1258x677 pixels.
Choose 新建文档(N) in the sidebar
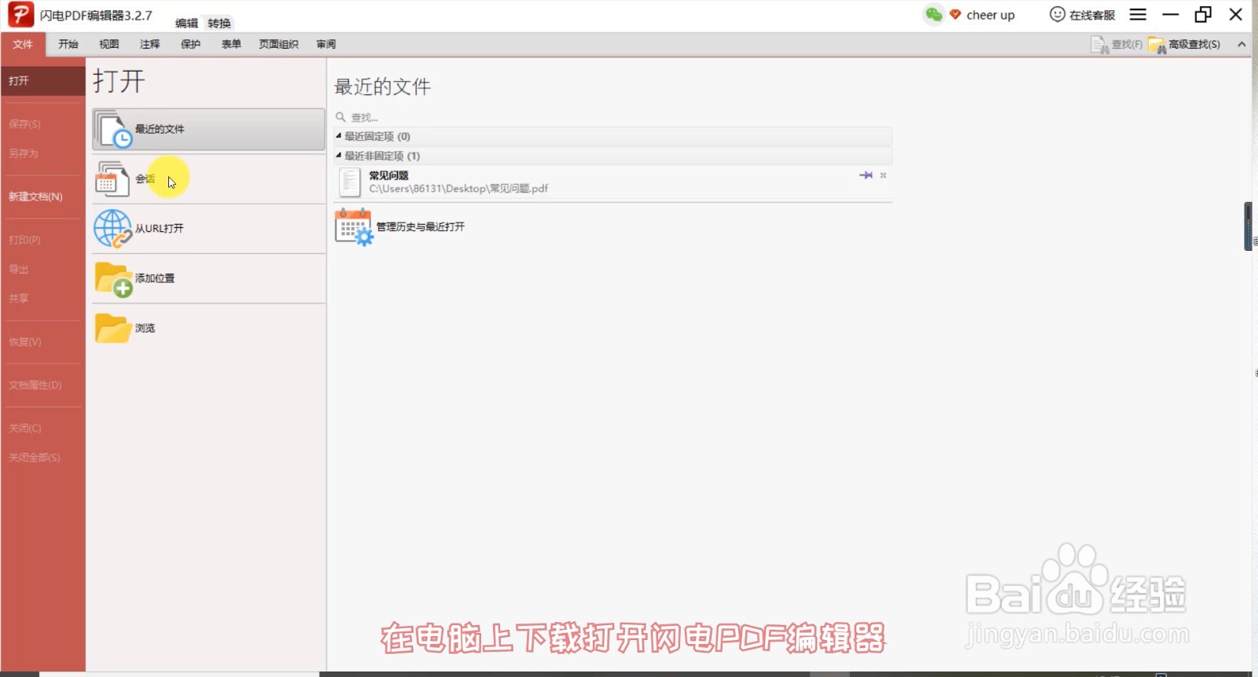[x=36, y=197]
